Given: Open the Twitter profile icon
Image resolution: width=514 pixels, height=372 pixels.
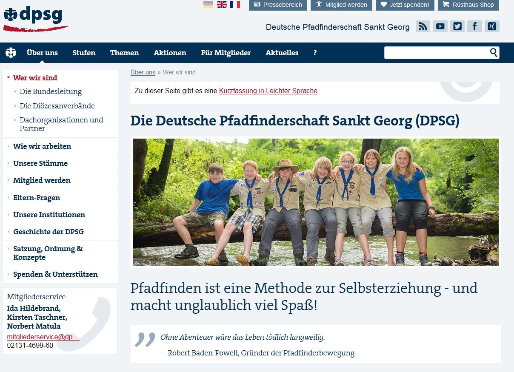Looking at the screenshot, I should coord(457,26).
